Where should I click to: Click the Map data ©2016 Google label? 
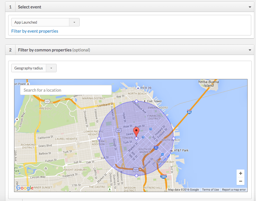(183, 189)
